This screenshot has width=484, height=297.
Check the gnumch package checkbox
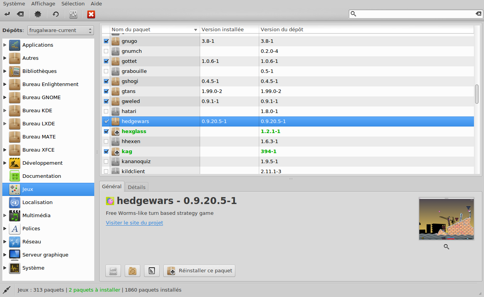coord(106,51)
